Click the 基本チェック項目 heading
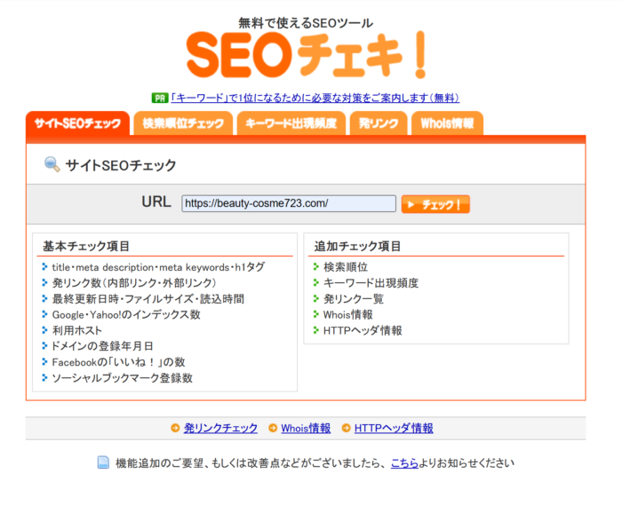Viewport: 622px width, 505px height. click(x=86, y=246)
